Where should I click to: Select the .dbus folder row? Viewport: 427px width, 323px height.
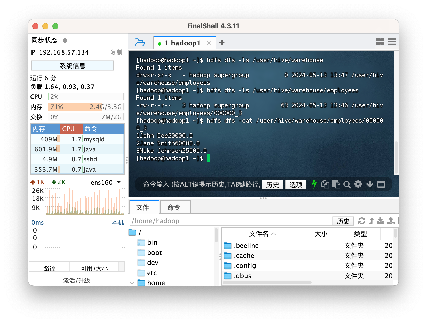pos(308,276)
